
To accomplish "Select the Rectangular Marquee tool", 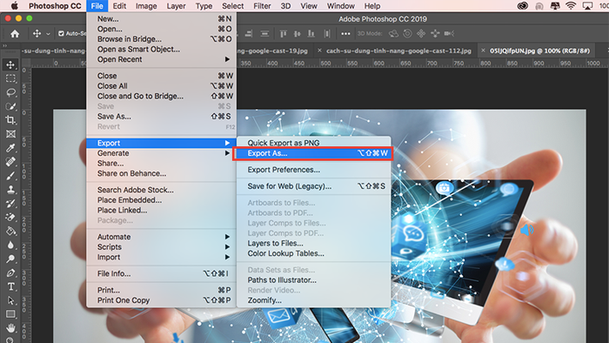I will pyautogui.click(x=10, y=78).
